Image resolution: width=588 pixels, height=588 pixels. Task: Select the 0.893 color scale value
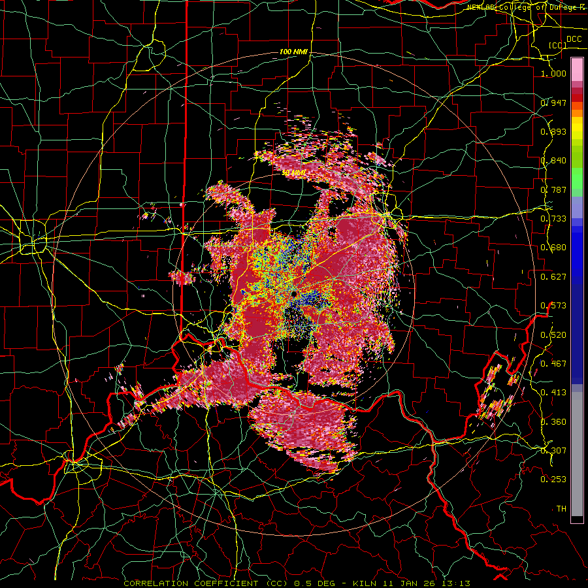(553, 131)
